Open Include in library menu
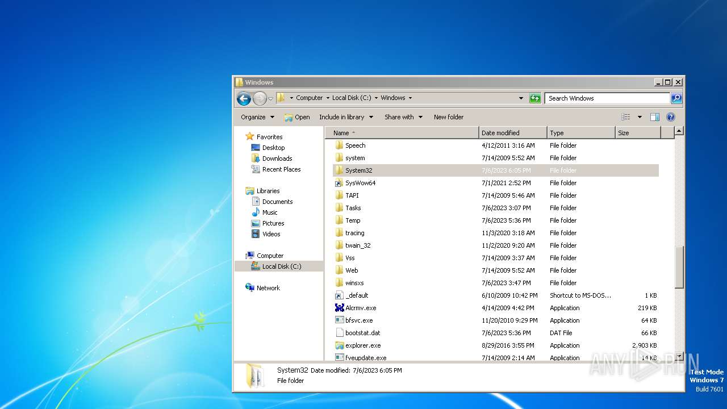The image size is (727, 409). [x=346, y=117]
